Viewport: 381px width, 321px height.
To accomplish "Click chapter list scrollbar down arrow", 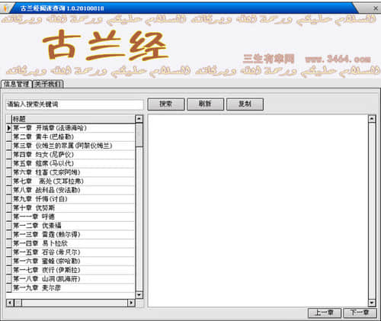I will (139, 295).
